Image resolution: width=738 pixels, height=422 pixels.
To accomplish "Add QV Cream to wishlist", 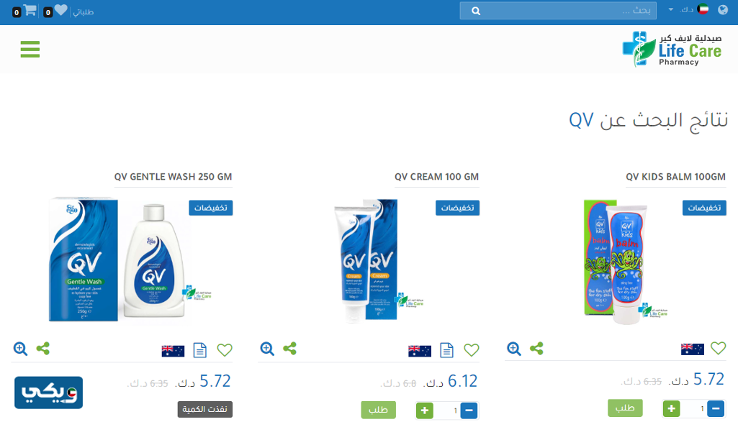I will 471,350.
